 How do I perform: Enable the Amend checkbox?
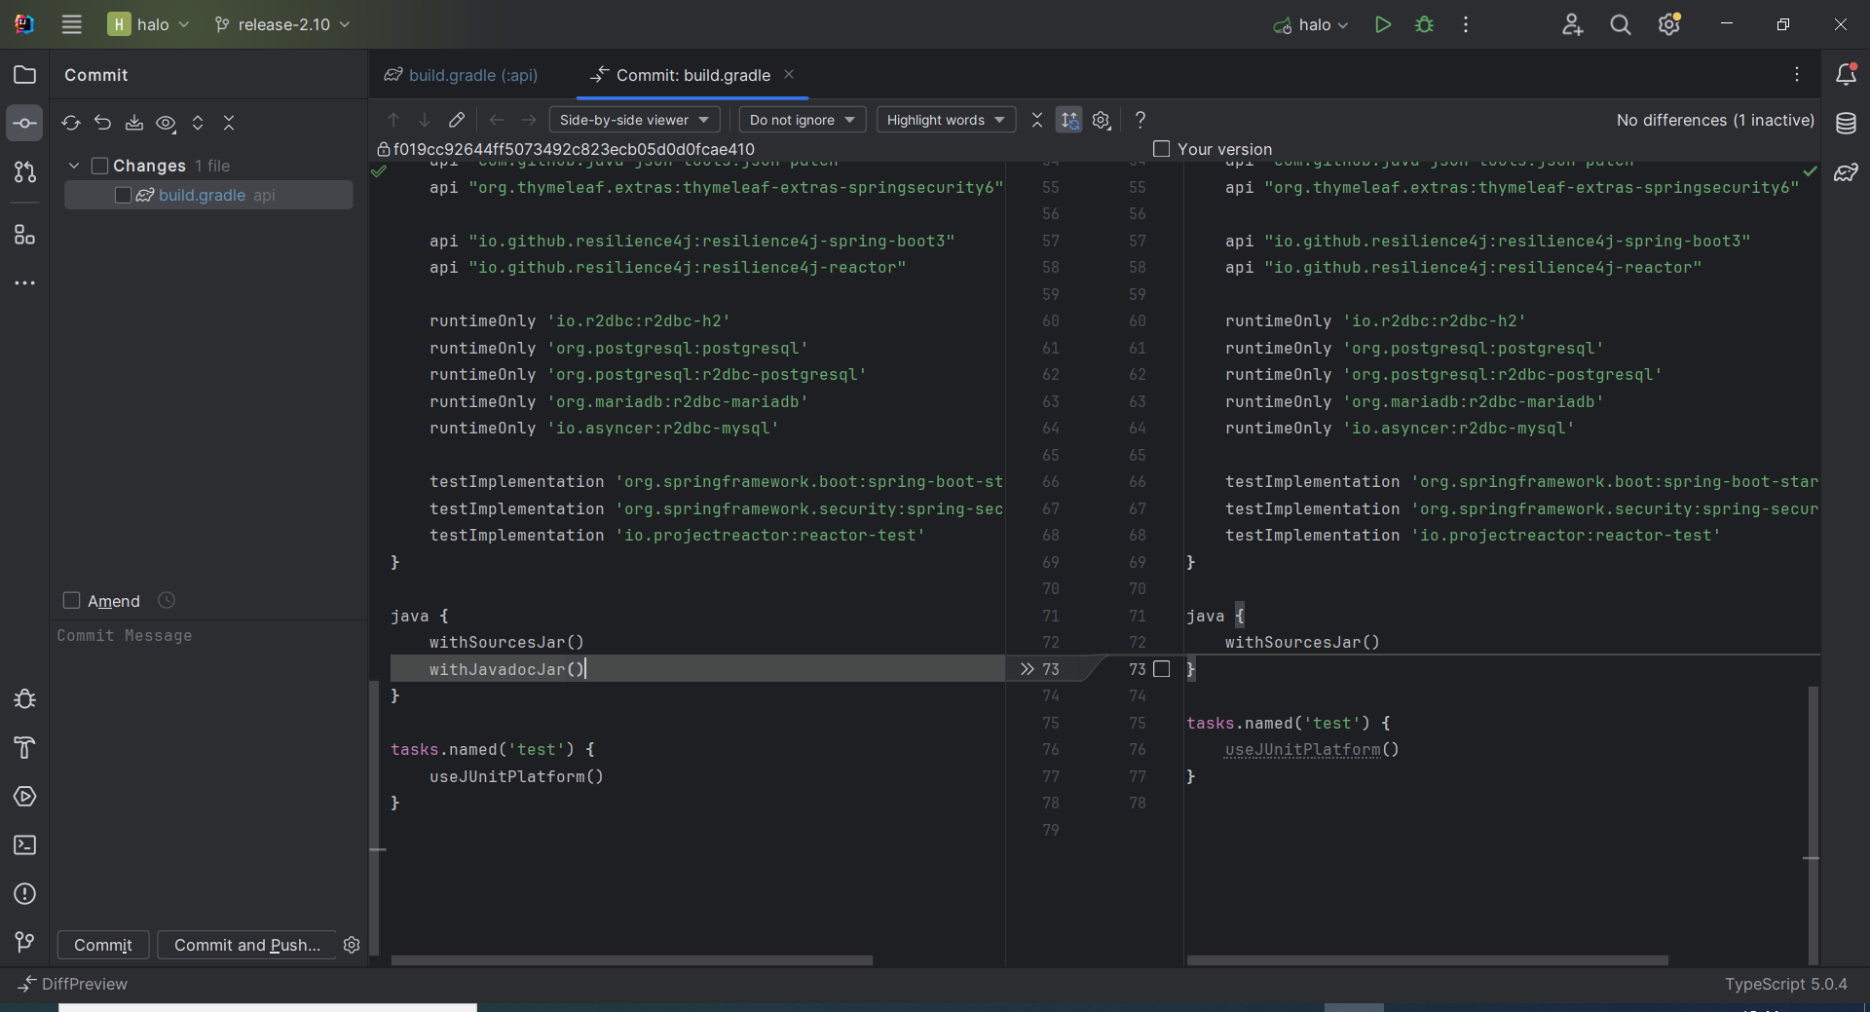(71, 601)
